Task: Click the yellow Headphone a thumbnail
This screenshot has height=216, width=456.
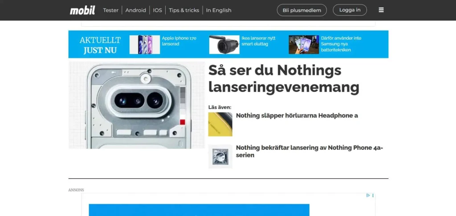Action: pos(220,124)
